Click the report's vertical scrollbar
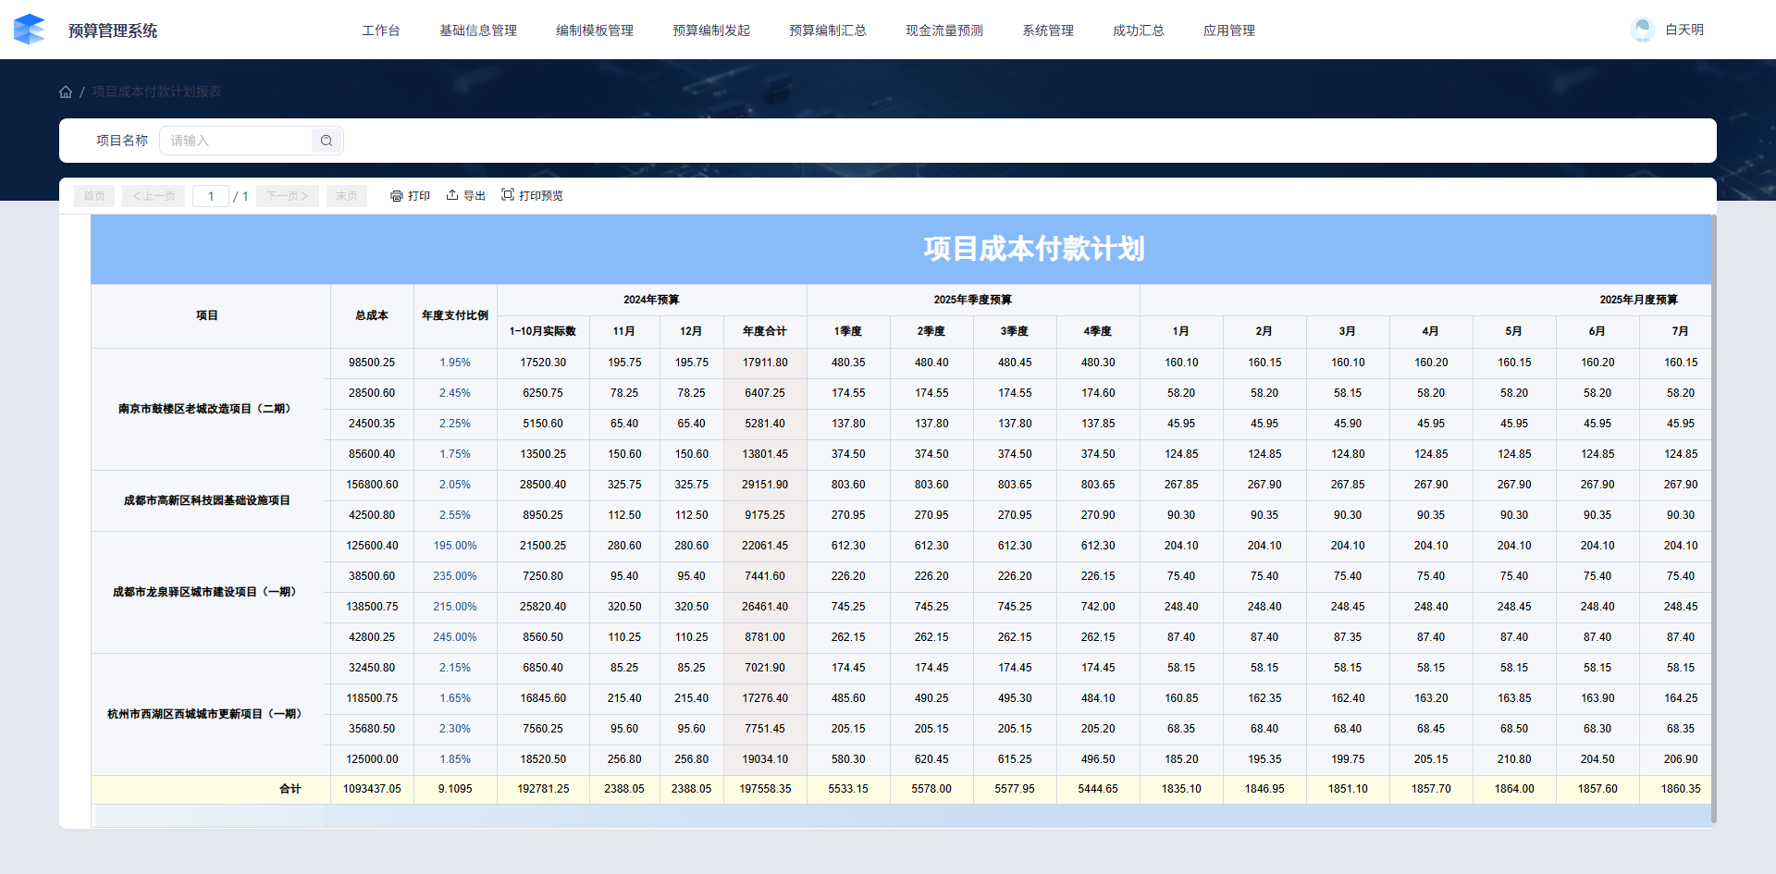 (1713, 518)
